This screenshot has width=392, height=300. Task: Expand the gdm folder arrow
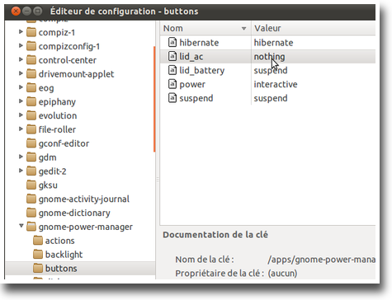(21, 157)
